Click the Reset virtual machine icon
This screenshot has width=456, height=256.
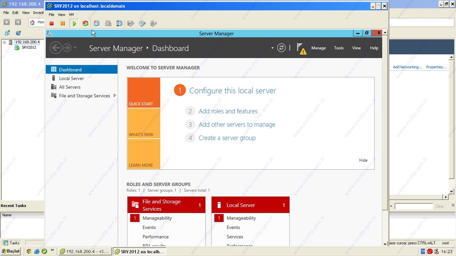[x=85, y=23]
